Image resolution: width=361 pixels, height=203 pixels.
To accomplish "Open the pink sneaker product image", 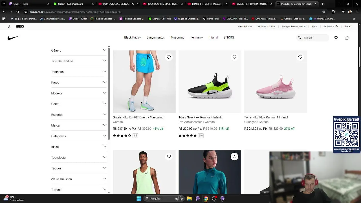I will click(x=276, y=82).
